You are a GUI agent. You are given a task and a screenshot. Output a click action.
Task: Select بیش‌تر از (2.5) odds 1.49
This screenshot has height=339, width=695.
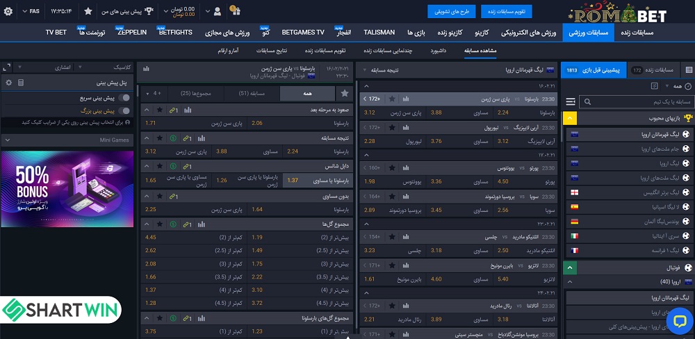click(x=300, y=250)
